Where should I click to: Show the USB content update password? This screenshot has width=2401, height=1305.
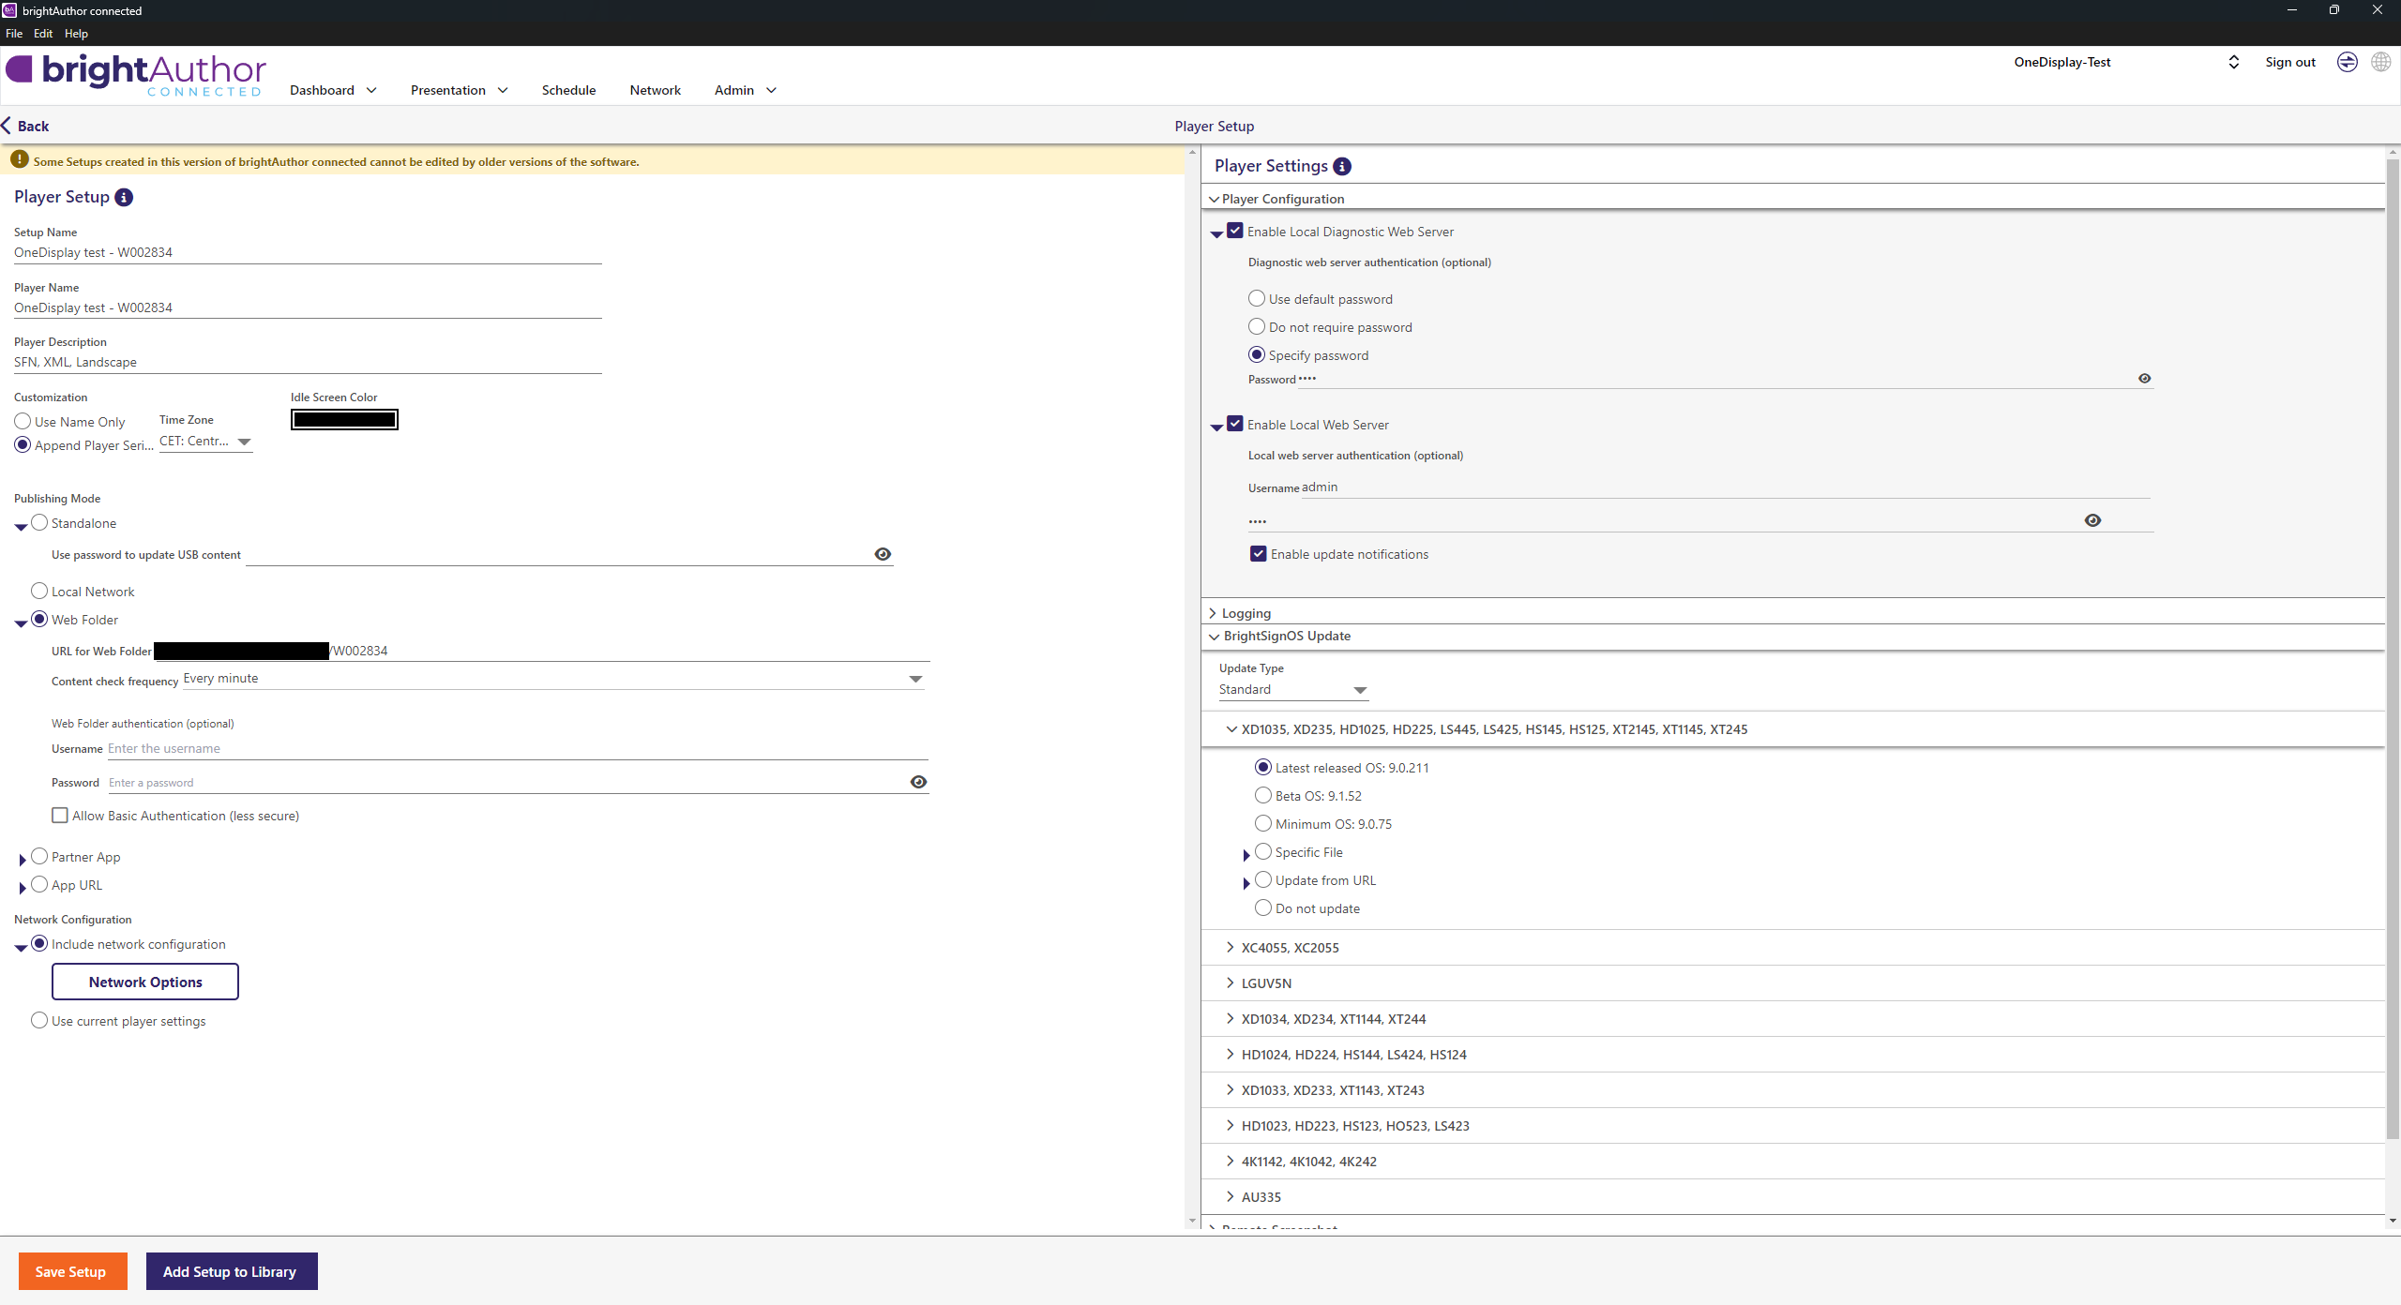[x=883, y=554]
